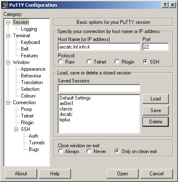Open the Connection category
The height and width of the screenshot is (182, 178).
pos(24,103)
